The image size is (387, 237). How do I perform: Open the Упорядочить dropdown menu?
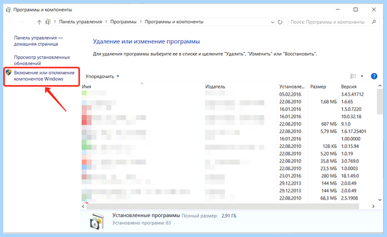click(102, 76)
